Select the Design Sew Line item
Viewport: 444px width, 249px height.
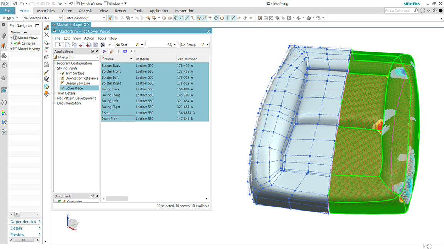pyautogui.click(x=77, y=83)
